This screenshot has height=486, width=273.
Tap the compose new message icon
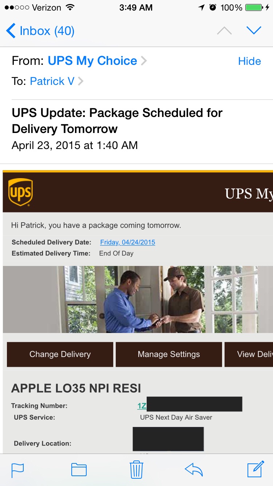tap(256, 469)
